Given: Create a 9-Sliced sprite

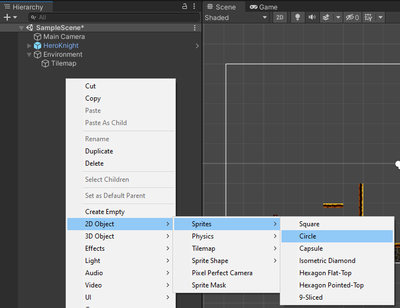Looking at the screenshot, I should 337,297.
